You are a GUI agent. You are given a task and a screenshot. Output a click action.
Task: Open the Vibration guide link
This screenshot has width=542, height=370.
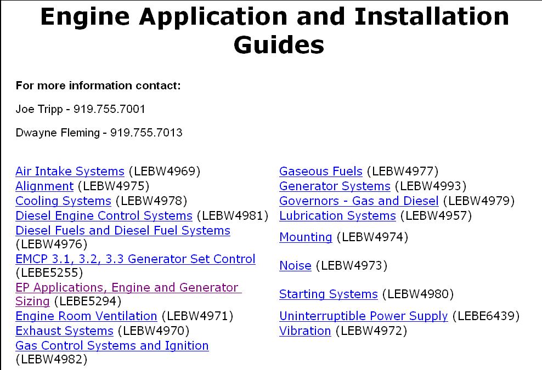click(x=305, y=331)
